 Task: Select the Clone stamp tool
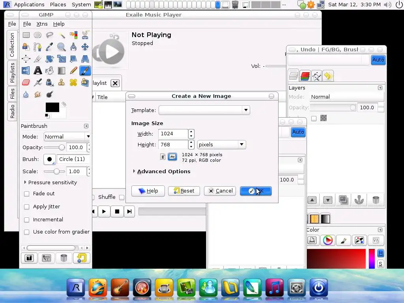(x=61, y=82)
